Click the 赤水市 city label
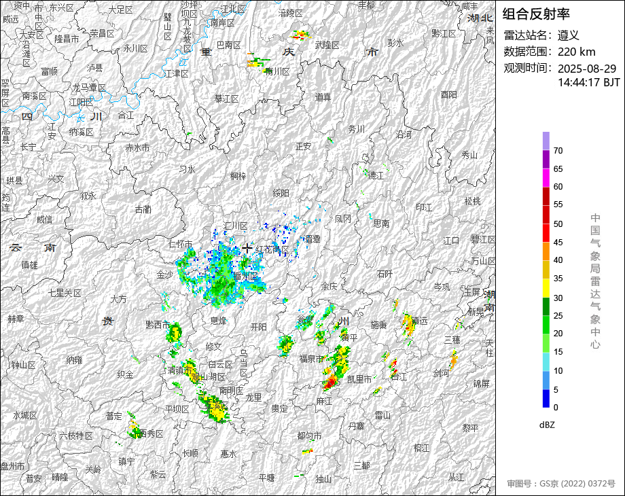The width and height of the screenshot is (625, 496). [137, 147]
